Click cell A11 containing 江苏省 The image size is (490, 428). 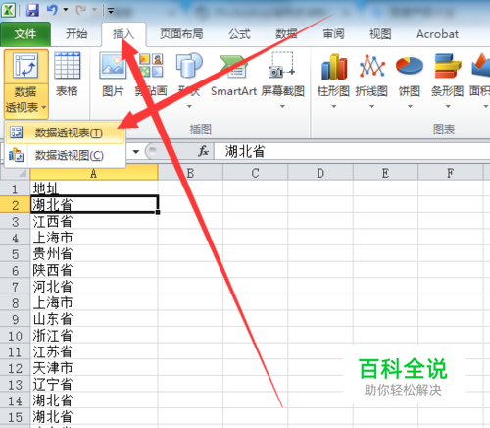(x=94, y=351)
